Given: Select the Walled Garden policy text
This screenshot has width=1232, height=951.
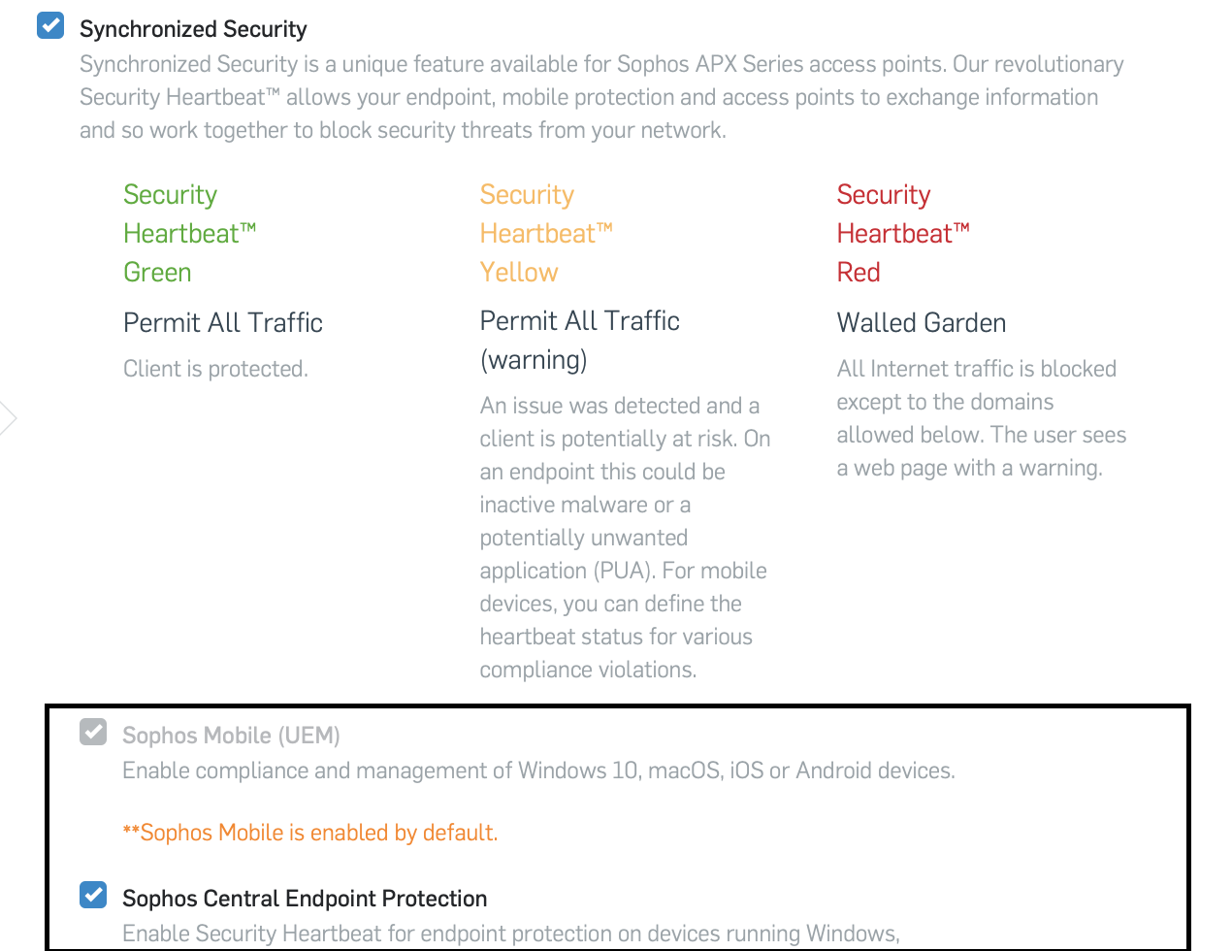Looking at the screenshot, I should pos(922,322).
